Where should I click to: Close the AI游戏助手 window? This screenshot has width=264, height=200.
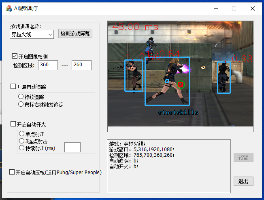[253, 8]
